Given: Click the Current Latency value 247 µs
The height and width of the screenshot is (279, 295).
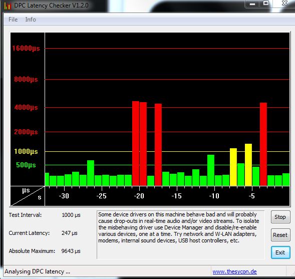Looking at the screenshot, I should (x=70, y=233).
